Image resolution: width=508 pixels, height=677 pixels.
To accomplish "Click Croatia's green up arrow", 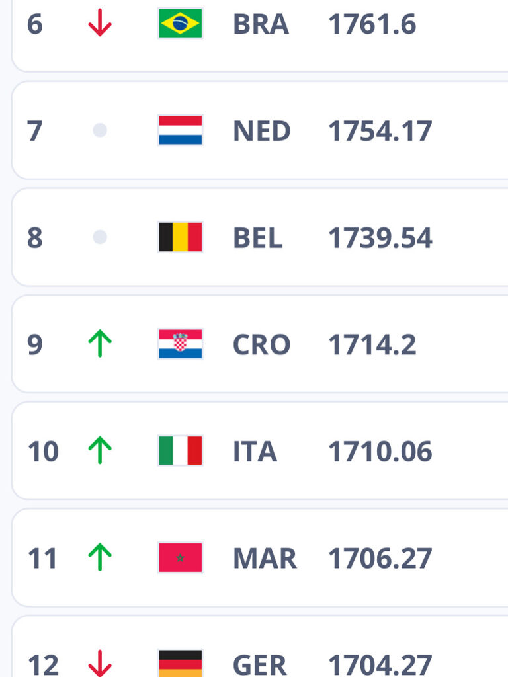I will 100,343.
